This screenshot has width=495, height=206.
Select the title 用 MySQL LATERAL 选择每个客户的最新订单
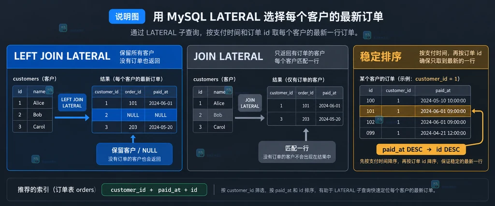point(268,17)
